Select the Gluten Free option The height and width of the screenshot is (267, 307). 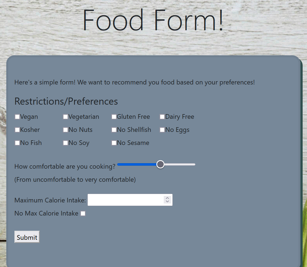coord(114,117)
